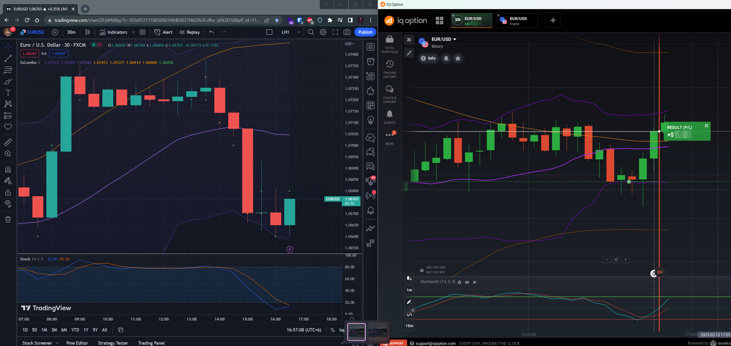Image resolution: width=731 pixels, height=346 pixels.
Task: Open the Fibonacci/gann lines tool
Action: pos(8,70)
